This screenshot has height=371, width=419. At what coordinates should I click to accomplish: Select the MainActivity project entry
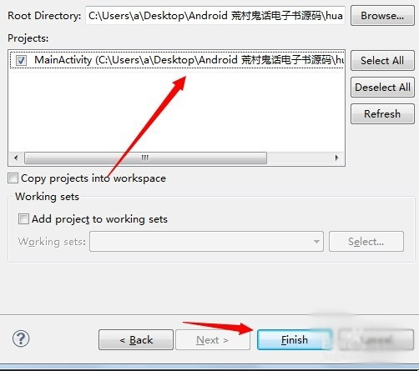click(x=177, y=60)
